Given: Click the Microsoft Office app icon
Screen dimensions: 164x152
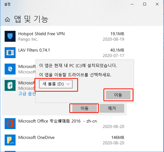Looking at the screenshot, I should (10, 124).
